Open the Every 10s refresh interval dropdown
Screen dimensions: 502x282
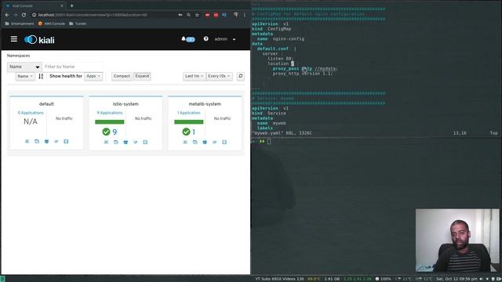219,76
